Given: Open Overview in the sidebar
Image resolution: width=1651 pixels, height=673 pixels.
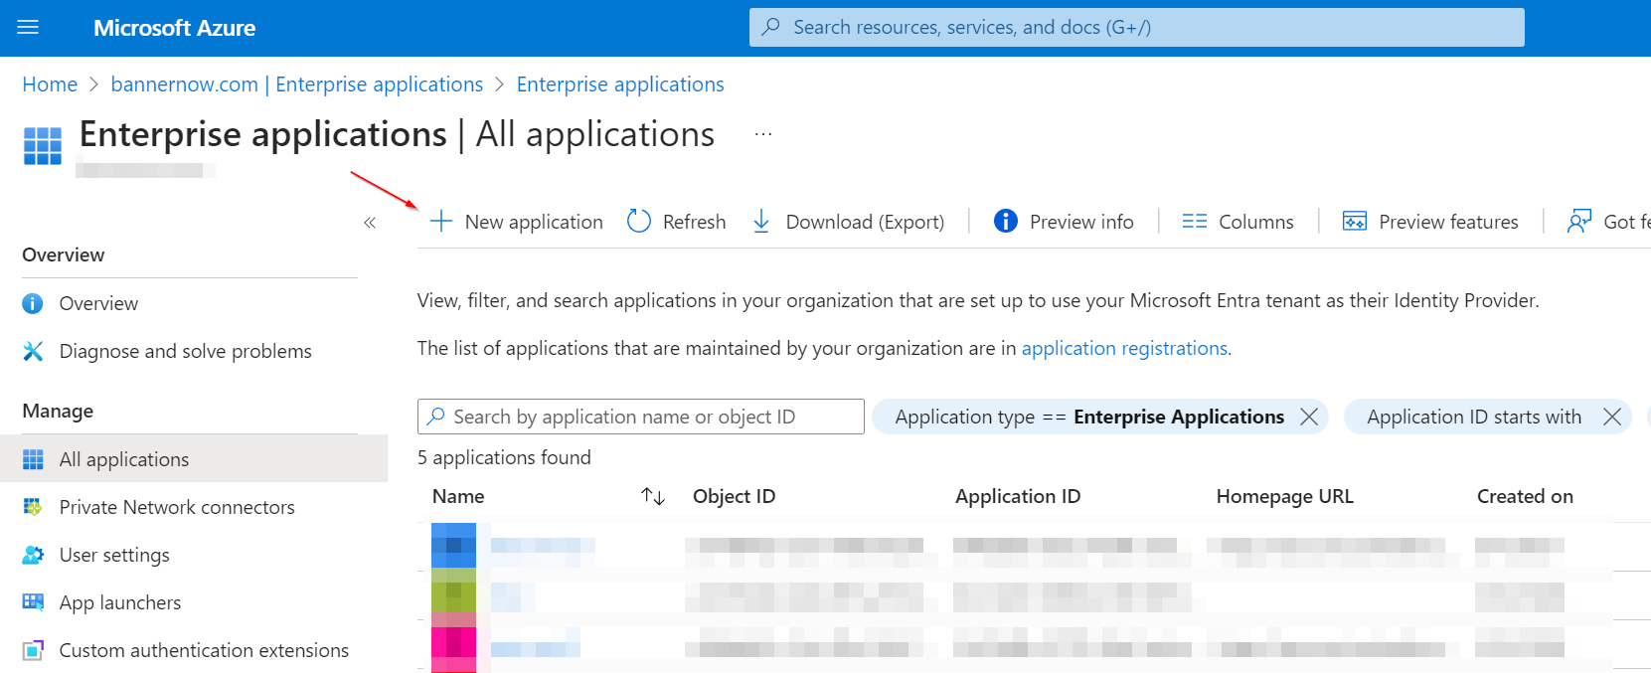Looking at the screenshot, I should pyautogui.click(x=98, y=303).
